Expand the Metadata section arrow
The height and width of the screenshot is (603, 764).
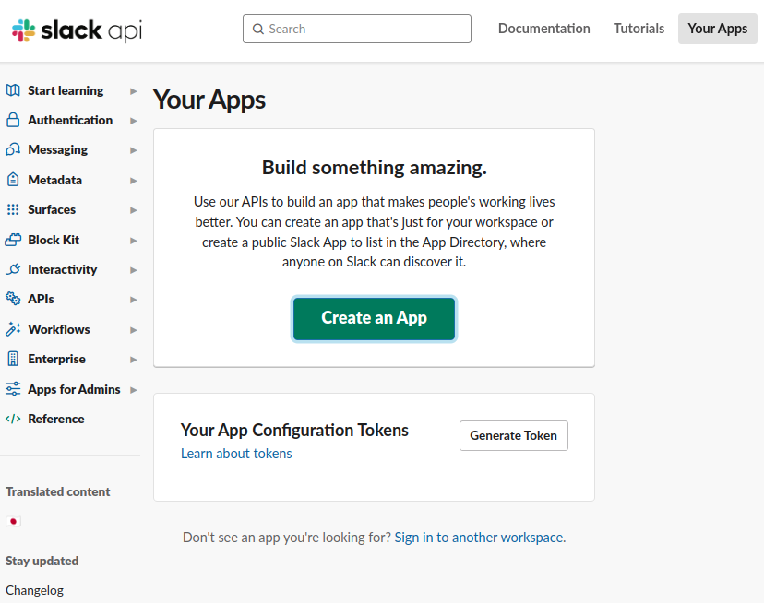pyautogui.click(x=134, y=181)
